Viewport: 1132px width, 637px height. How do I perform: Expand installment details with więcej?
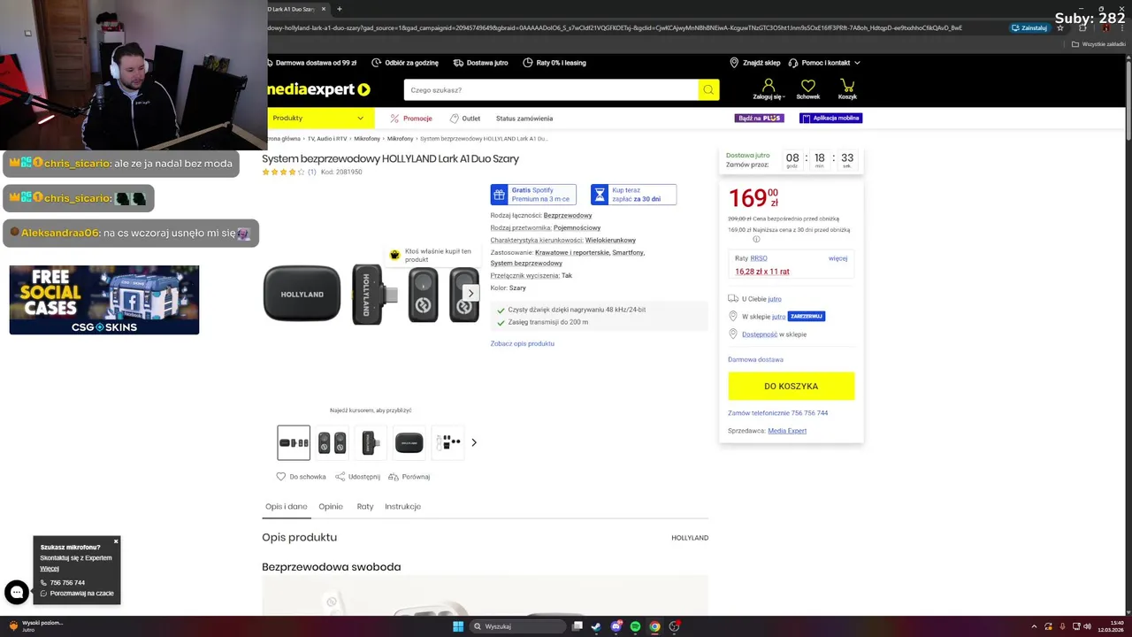click(x=838, y=258)
